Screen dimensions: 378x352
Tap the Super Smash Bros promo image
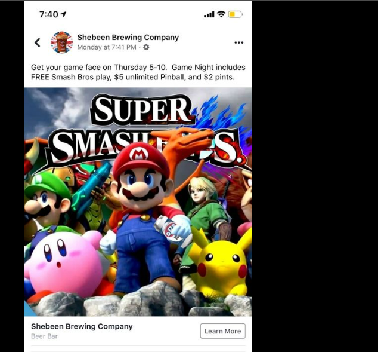coord(138,202)
